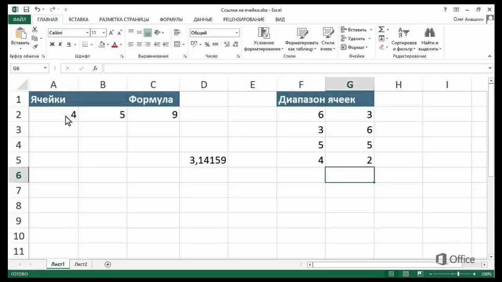Increase indent in alignment group

[166, 44]
